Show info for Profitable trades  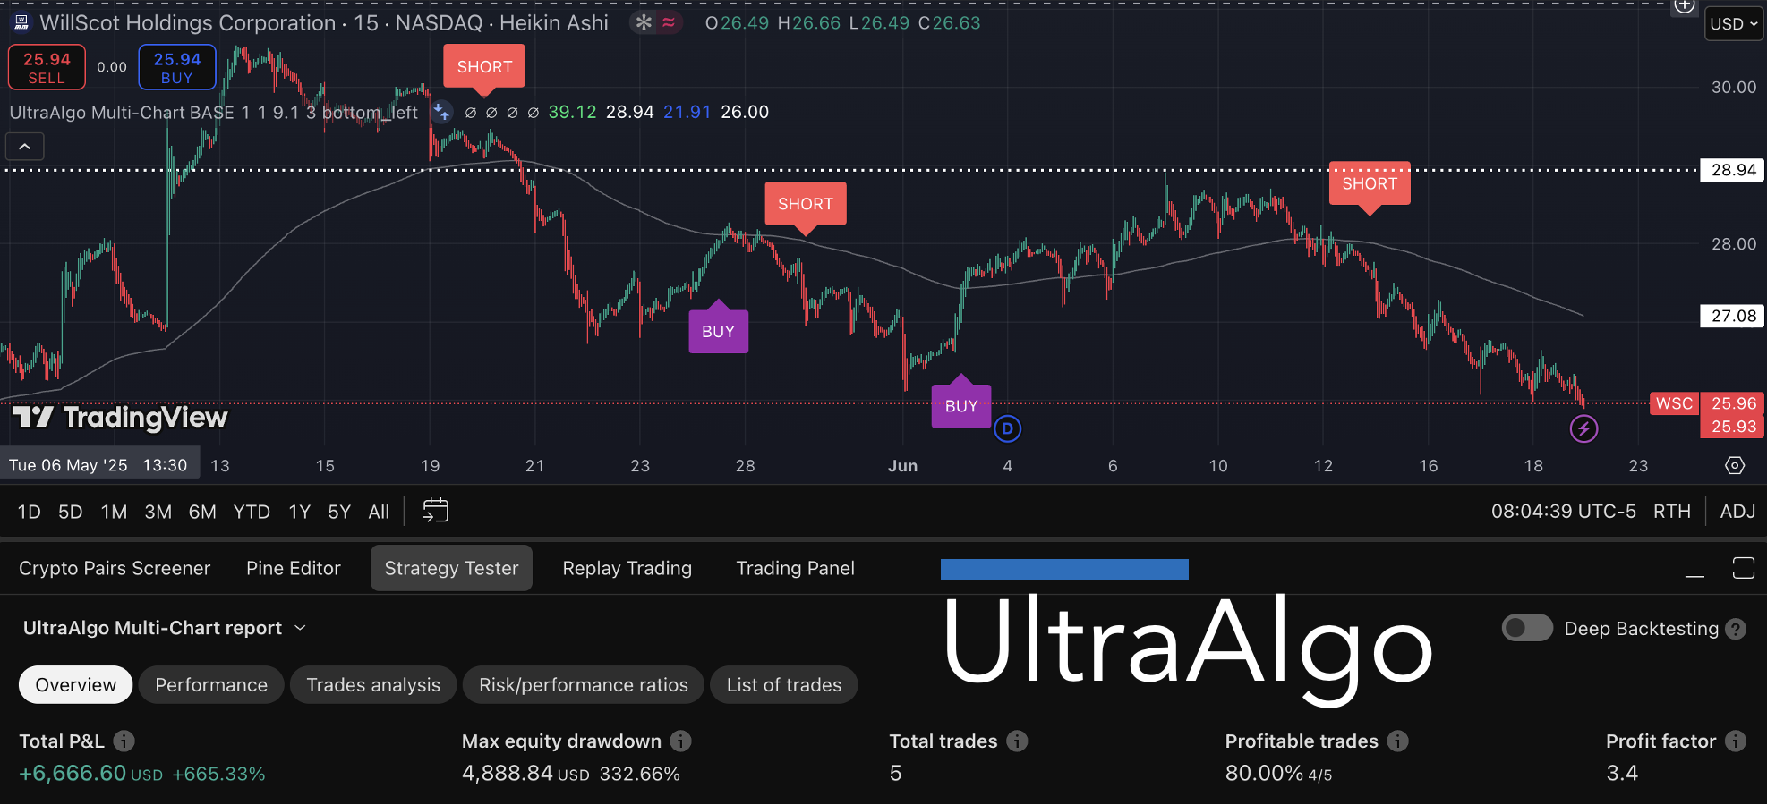[1398, 741]
